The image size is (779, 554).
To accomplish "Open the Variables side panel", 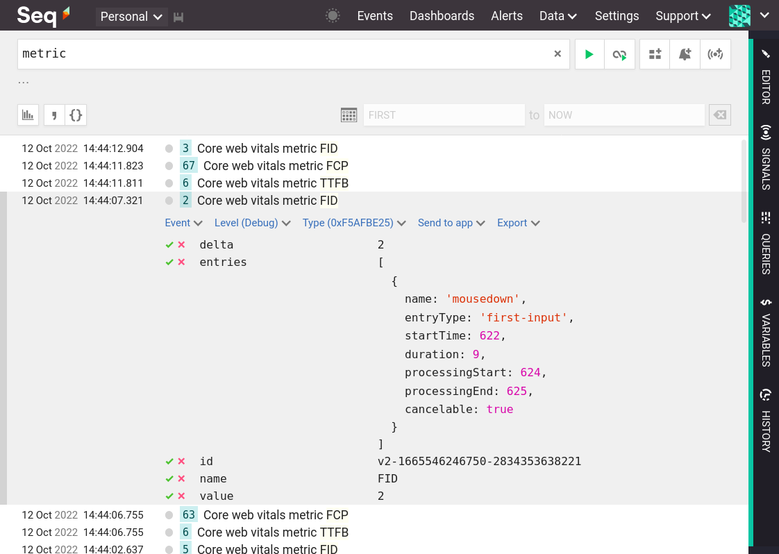I will coord(766,333).
